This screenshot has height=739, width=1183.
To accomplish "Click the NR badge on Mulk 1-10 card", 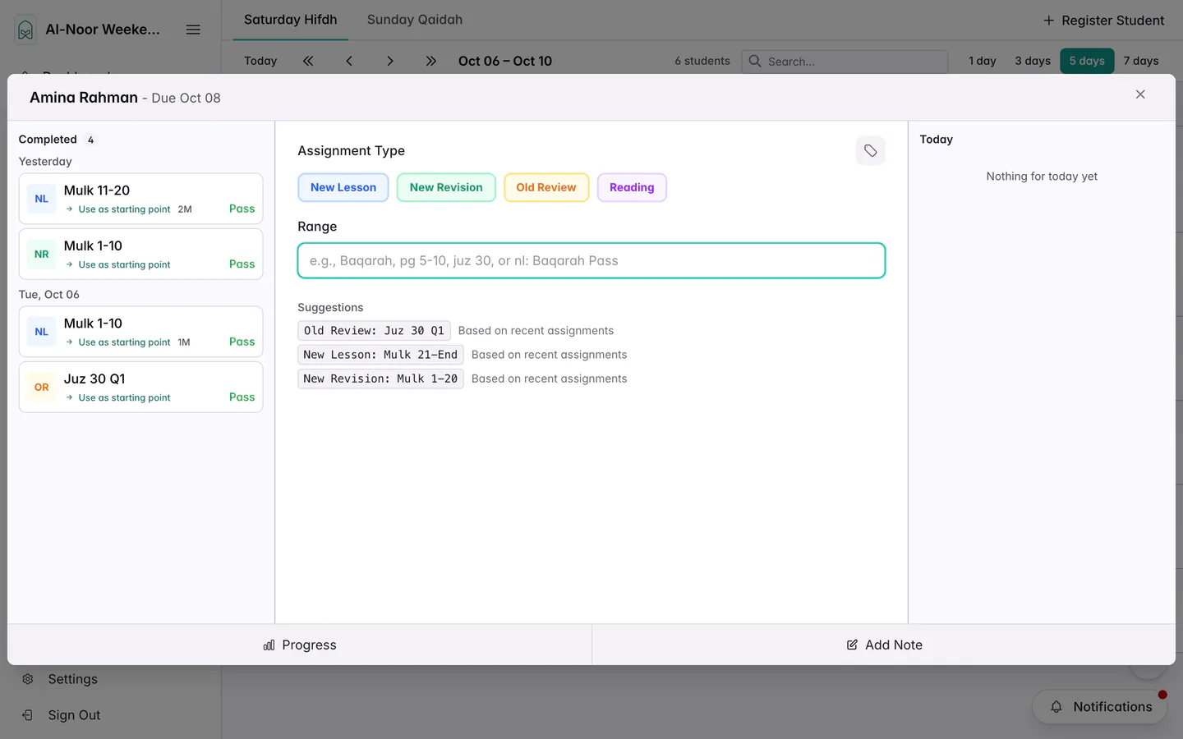I will (x=42, y=255).
